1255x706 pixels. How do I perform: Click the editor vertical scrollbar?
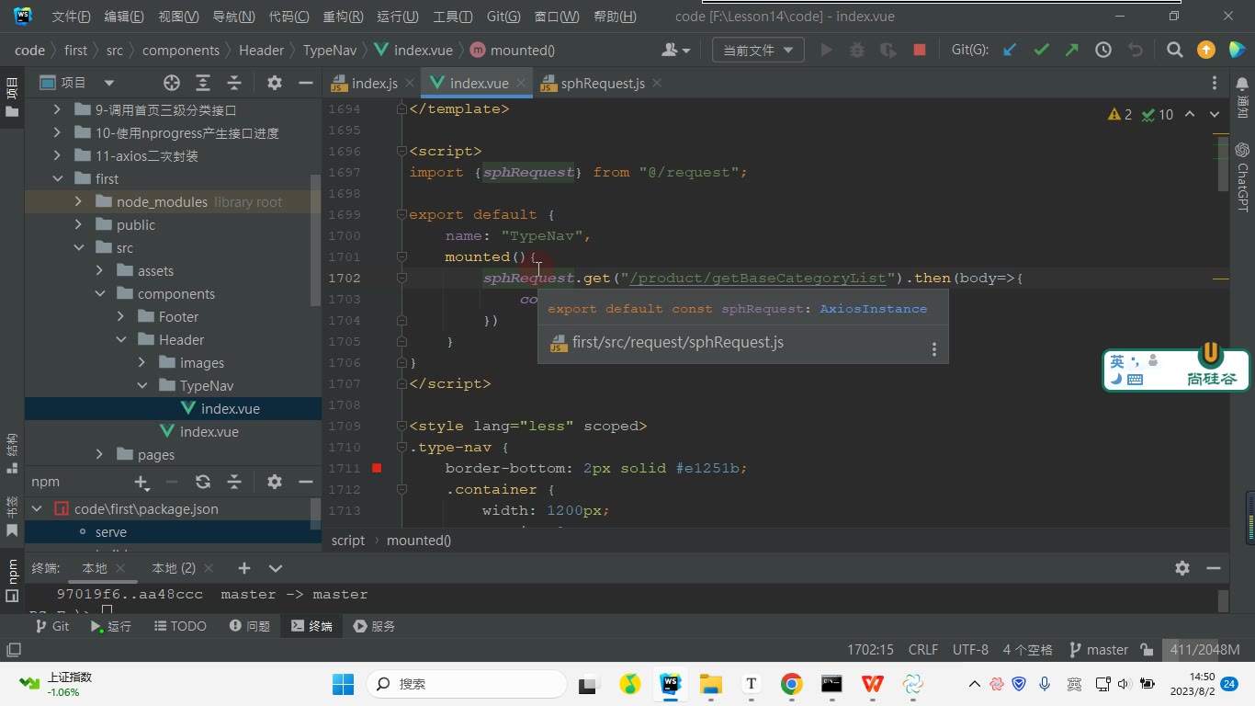(1223, 313)
